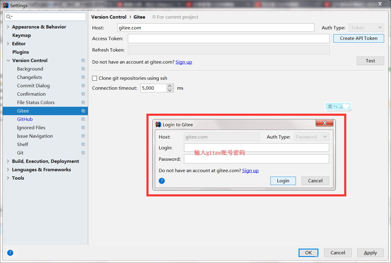
Task: Click the project-scope icon beside Issue Navigation
Action: 83,136
